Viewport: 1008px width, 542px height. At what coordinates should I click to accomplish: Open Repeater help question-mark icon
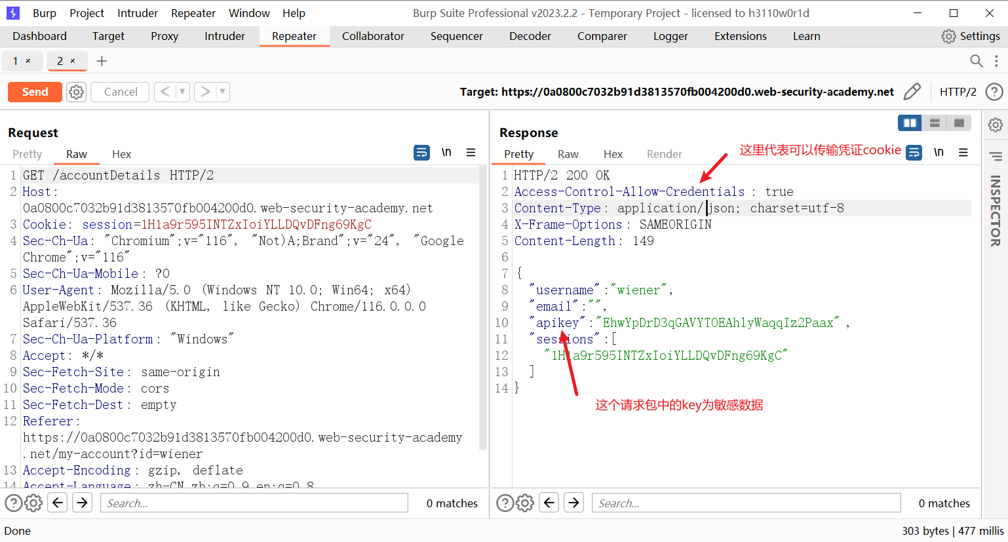tap(994, 92)
